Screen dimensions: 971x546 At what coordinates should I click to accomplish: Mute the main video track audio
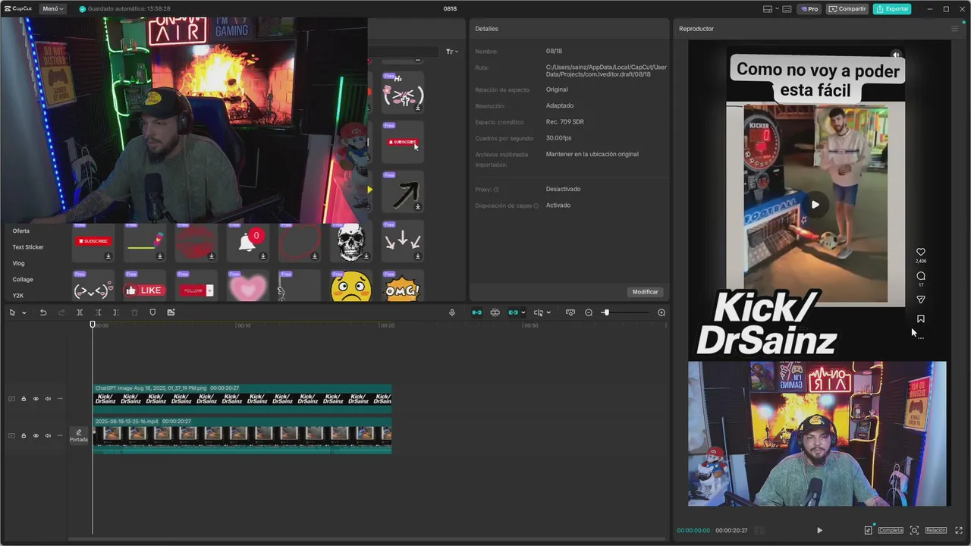click(48, 435)
